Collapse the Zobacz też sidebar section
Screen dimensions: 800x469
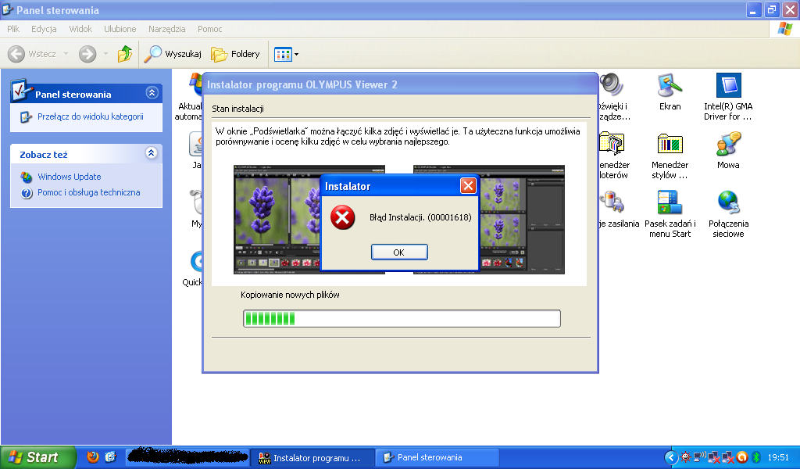point(152,154)
